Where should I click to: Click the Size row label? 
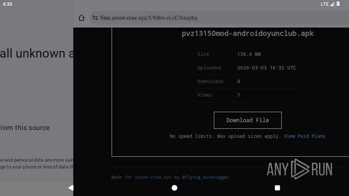pyautogui.click(x=203, y=54)
